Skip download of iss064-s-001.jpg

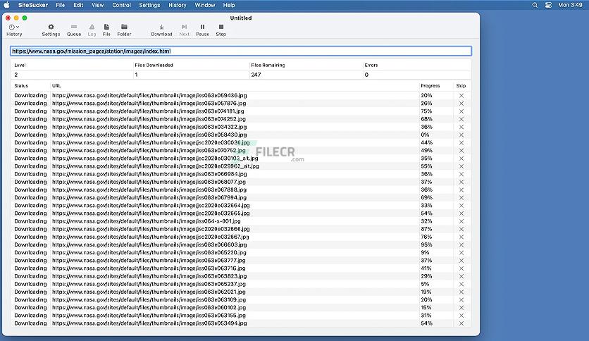click(461, 221)
